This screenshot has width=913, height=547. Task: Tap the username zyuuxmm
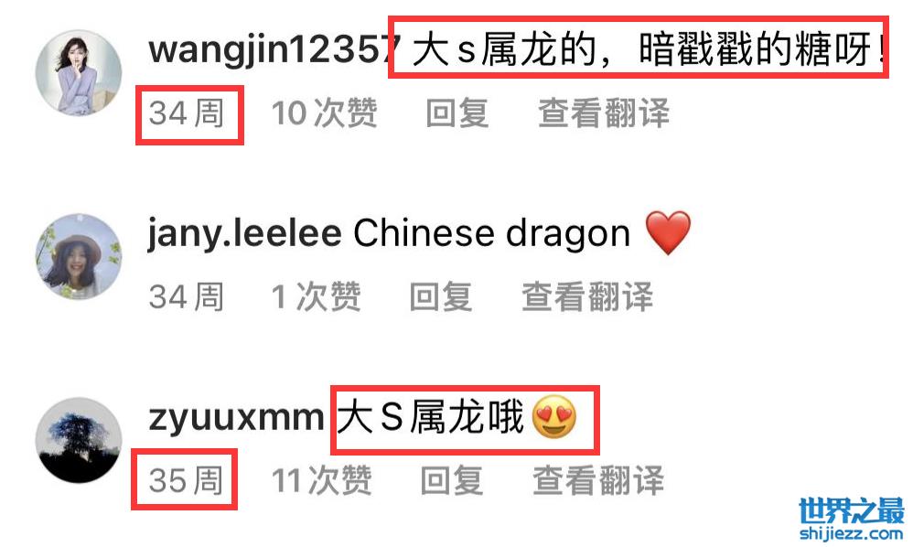(236, 418)
